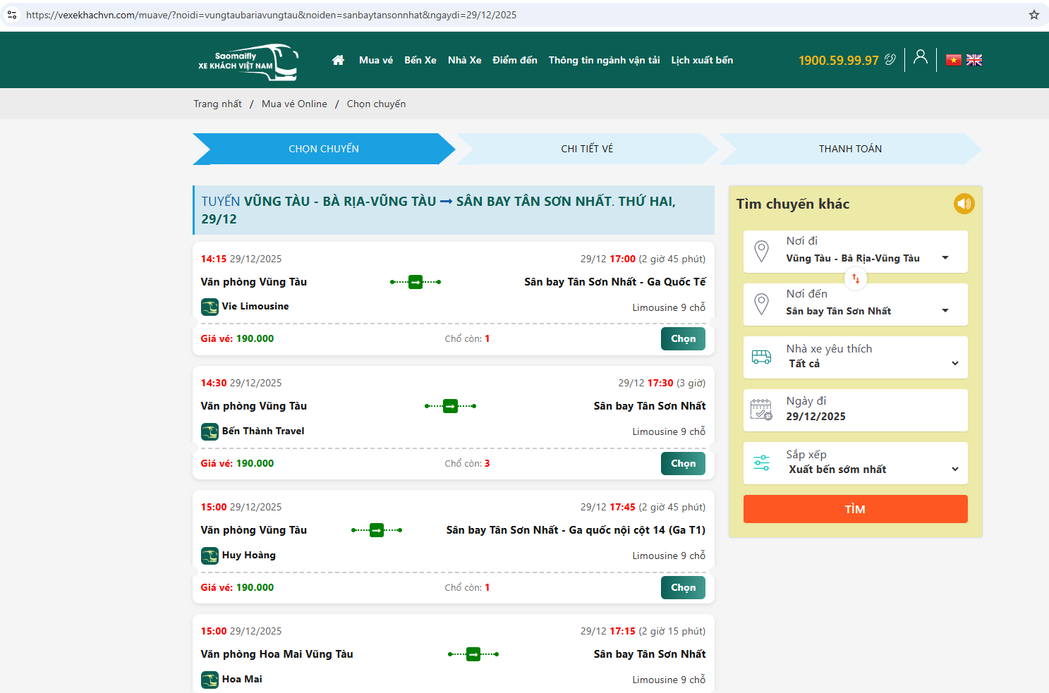
Task: Open the Bến Xe menu item
Action: (420, 60)
